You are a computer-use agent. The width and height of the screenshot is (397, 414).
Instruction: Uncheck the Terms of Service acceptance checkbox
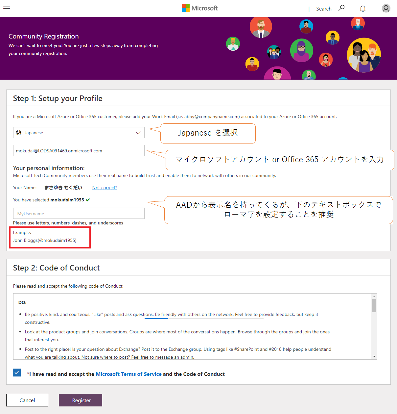(x=17, y=373)
